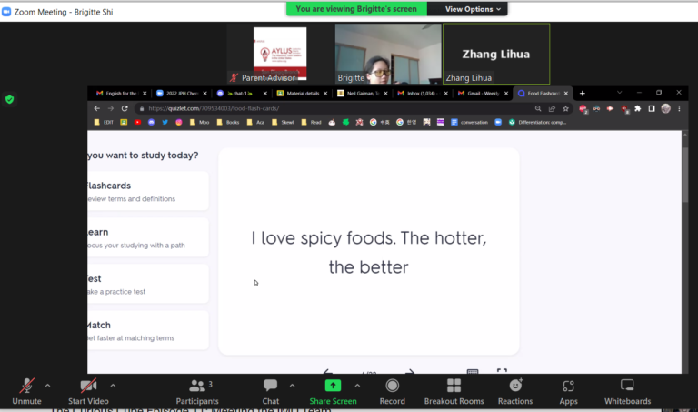
Task: Open the 'Differentiation: comp...' bookmark
Action: [x=537, y=122]
